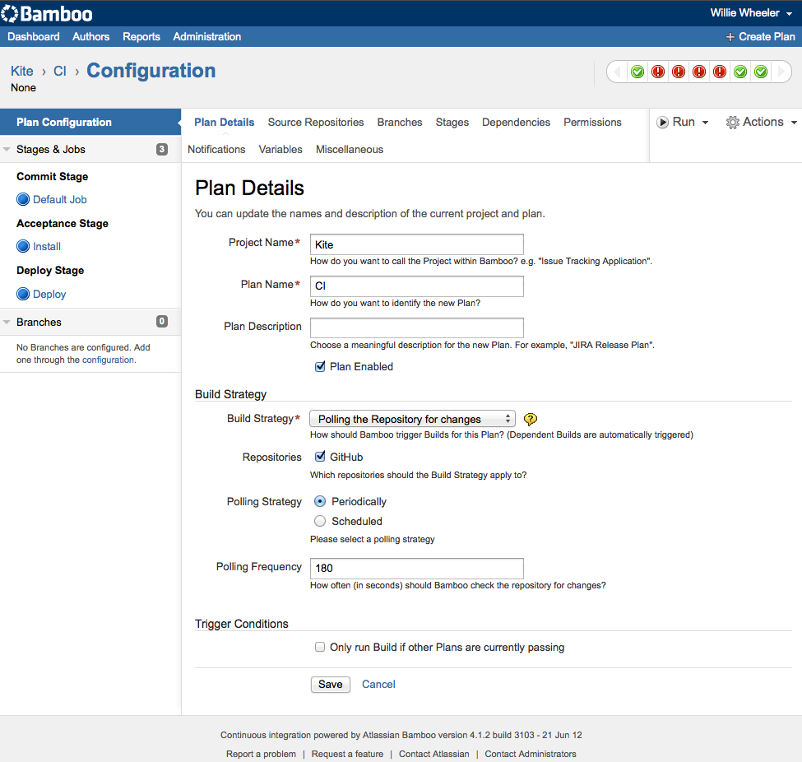Screen dimensions: 802x762
Task: Expand the Actions dropdown arrow
Action: 794,123
